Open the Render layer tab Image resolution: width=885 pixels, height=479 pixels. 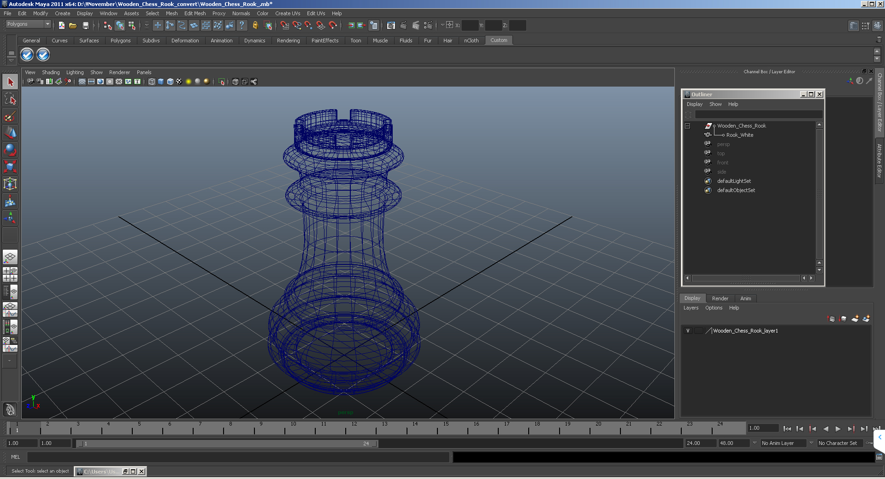tap(720, 298)
